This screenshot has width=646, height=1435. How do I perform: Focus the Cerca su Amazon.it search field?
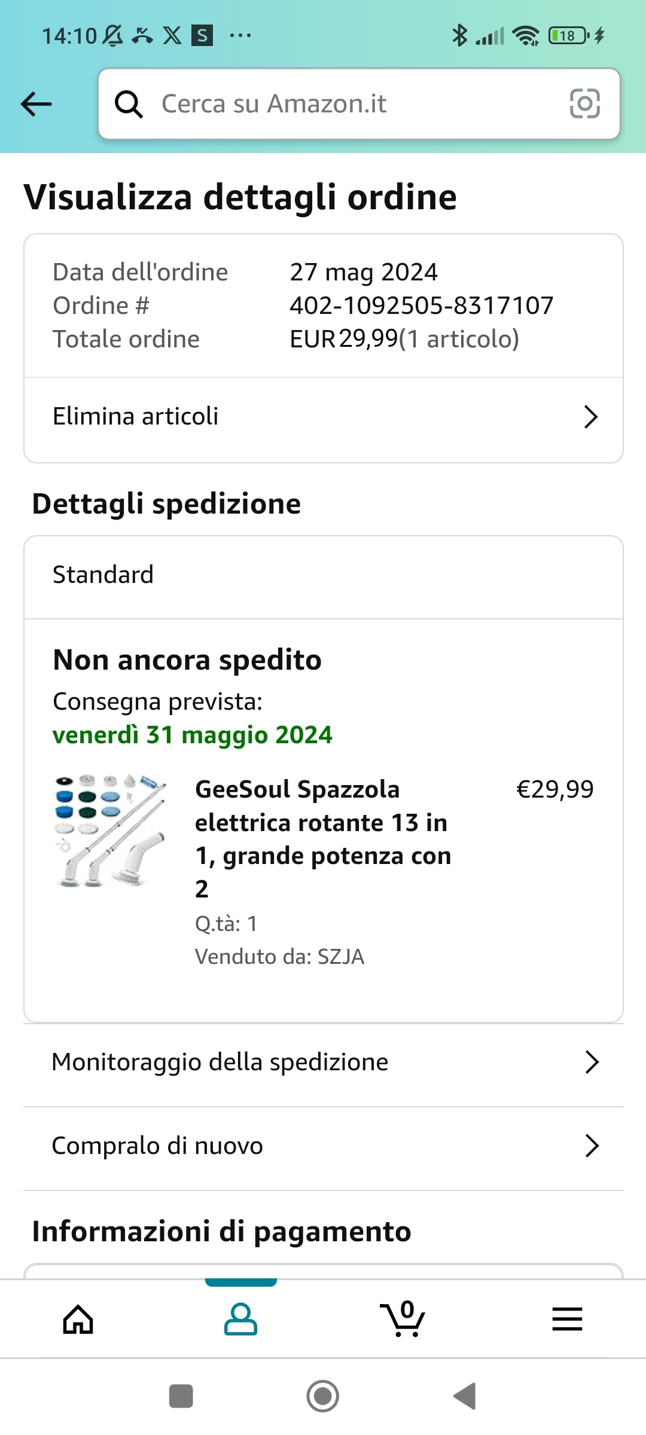coord(359,104)
